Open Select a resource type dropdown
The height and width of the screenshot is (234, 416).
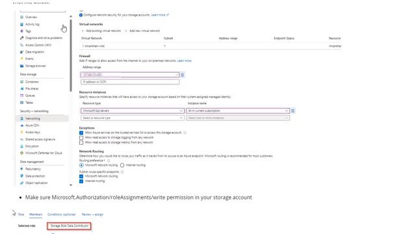coord(133,118)
